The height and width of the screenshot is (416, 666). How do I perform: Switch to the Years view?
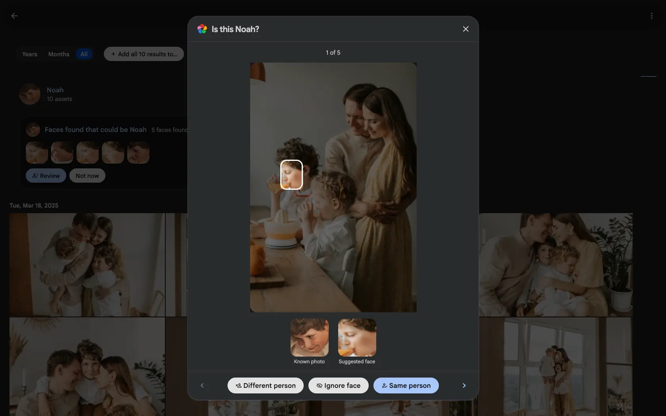pyautogui.click(x=30, y=54)
